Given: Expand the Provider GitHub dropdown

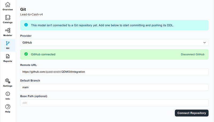Looking at the screenshot, I should click(114, 43).
